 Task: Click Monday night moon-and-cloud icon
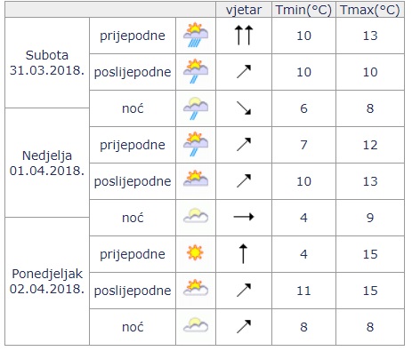pos(196,324)
